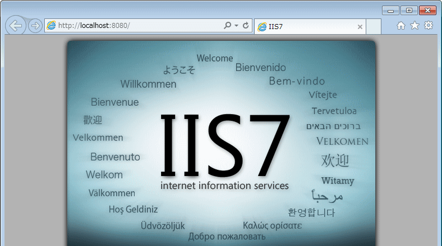Click the address bar search magnifier icon
The height and width of the screenshot is (246, 442).
pos(227,25)
